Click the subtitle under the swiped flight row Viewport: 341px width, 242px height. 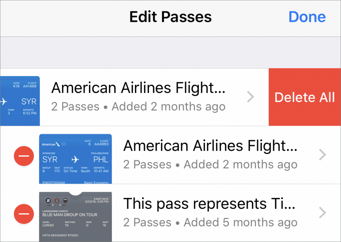coord(138,107)
